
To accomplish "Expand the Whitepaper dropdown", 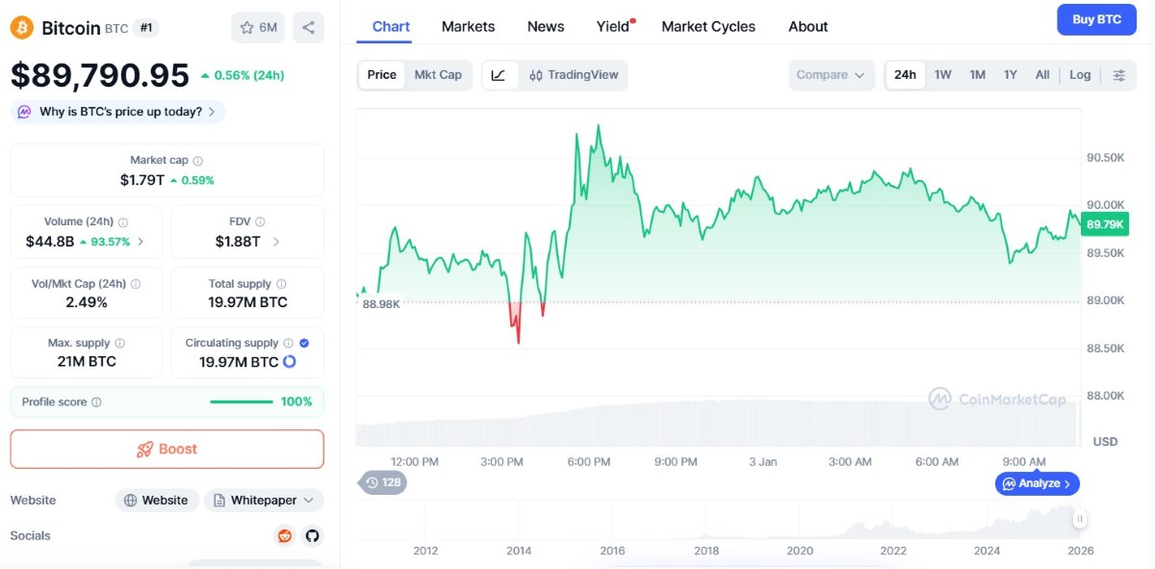I will point(264,501).
